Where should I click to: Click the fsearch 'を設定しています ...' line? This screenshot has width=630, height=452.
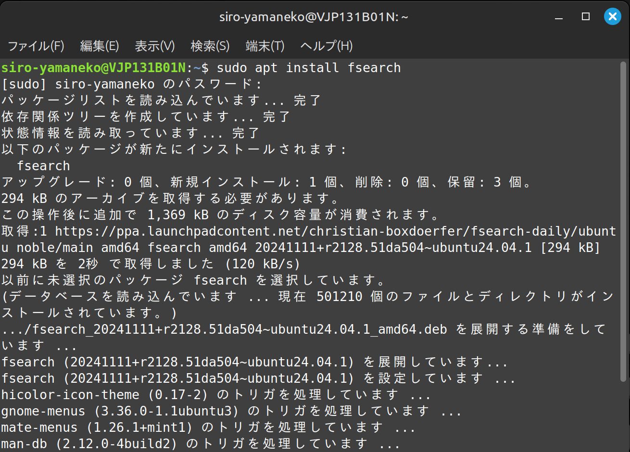(259, 378)
